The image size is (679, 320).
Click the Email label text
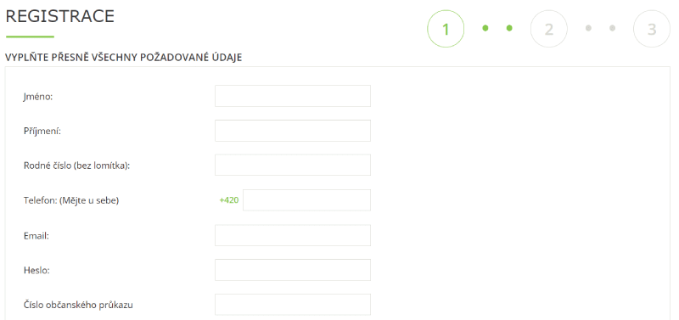(36, 236)
